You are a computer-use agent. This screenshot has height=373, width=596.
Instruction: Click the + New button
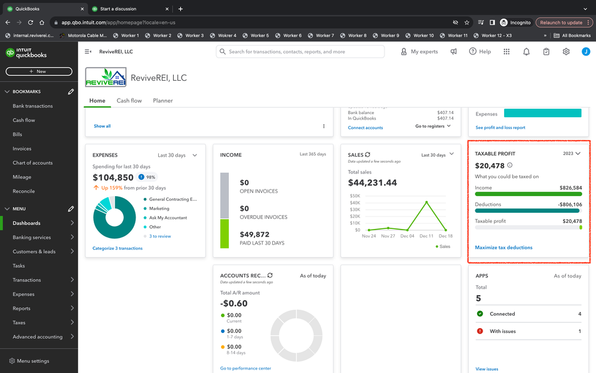[39, 71]
